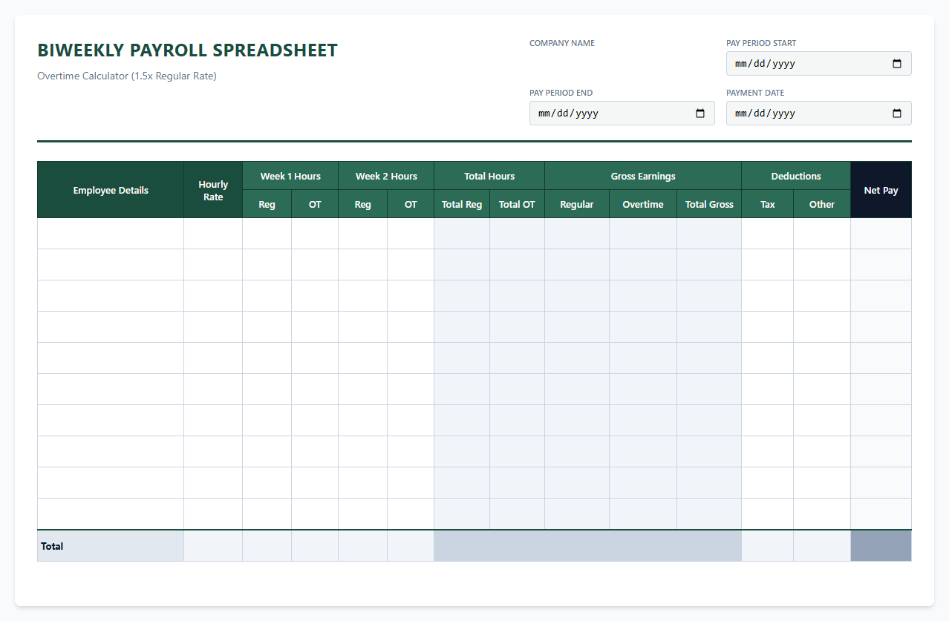Click the Overtime subheader under Gross Earnings
Image resolution: width=949 pixels, height=621 pixels.
[643, 204]
